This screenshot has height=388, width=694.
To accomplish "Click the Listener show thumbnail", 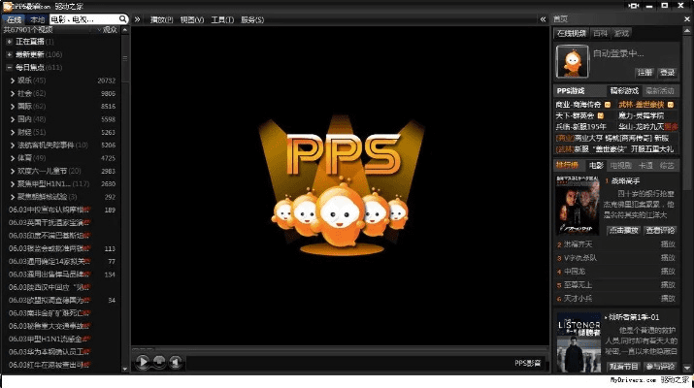I will coord(578,343).
